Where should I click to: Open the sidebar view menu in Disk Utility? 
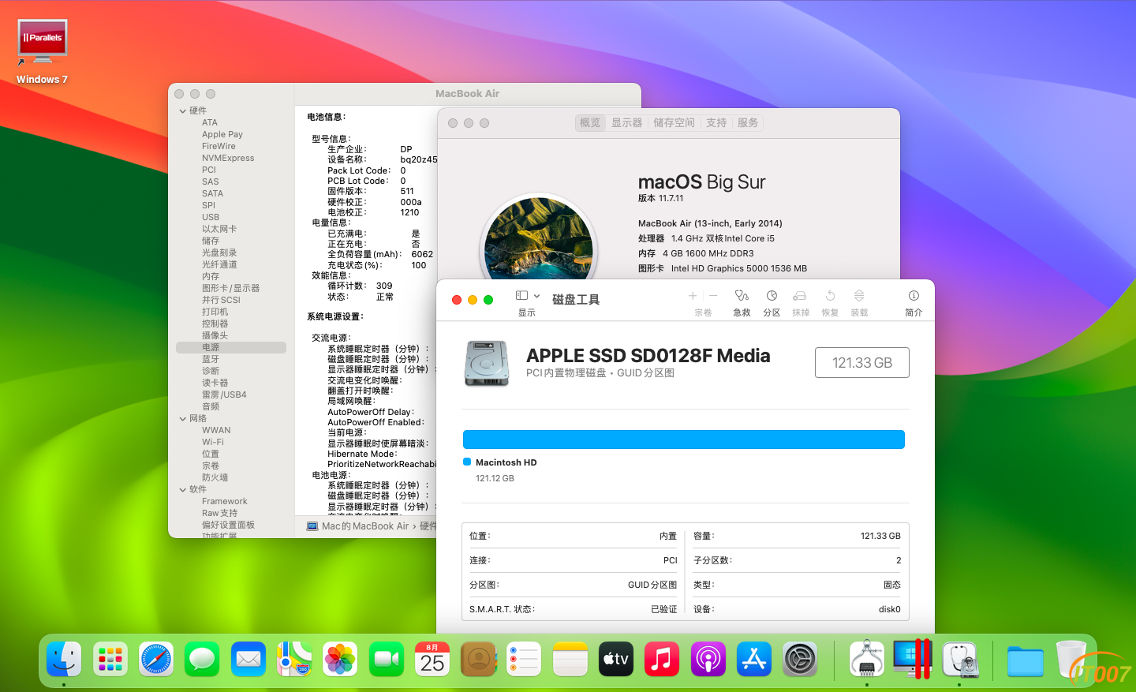pos(527,296)
